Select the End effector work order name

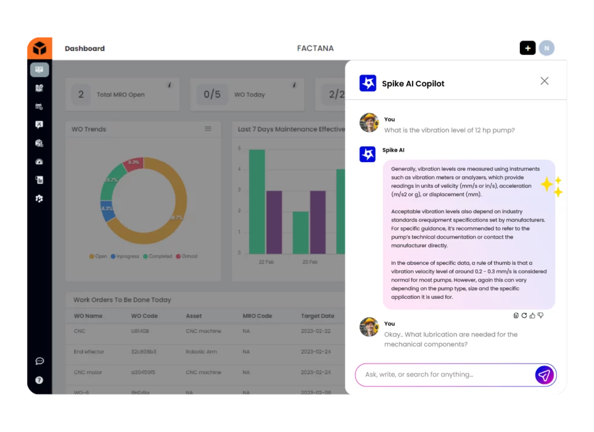89,352
